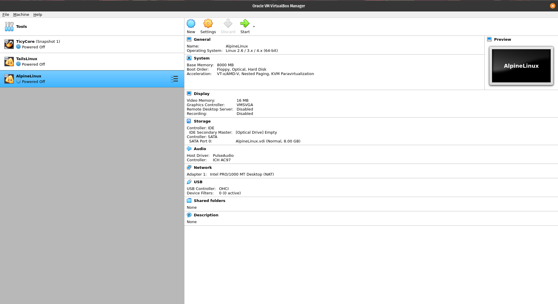Click the [Optical Drive] Empty entry
558x304 pixels.
[256, 132]
